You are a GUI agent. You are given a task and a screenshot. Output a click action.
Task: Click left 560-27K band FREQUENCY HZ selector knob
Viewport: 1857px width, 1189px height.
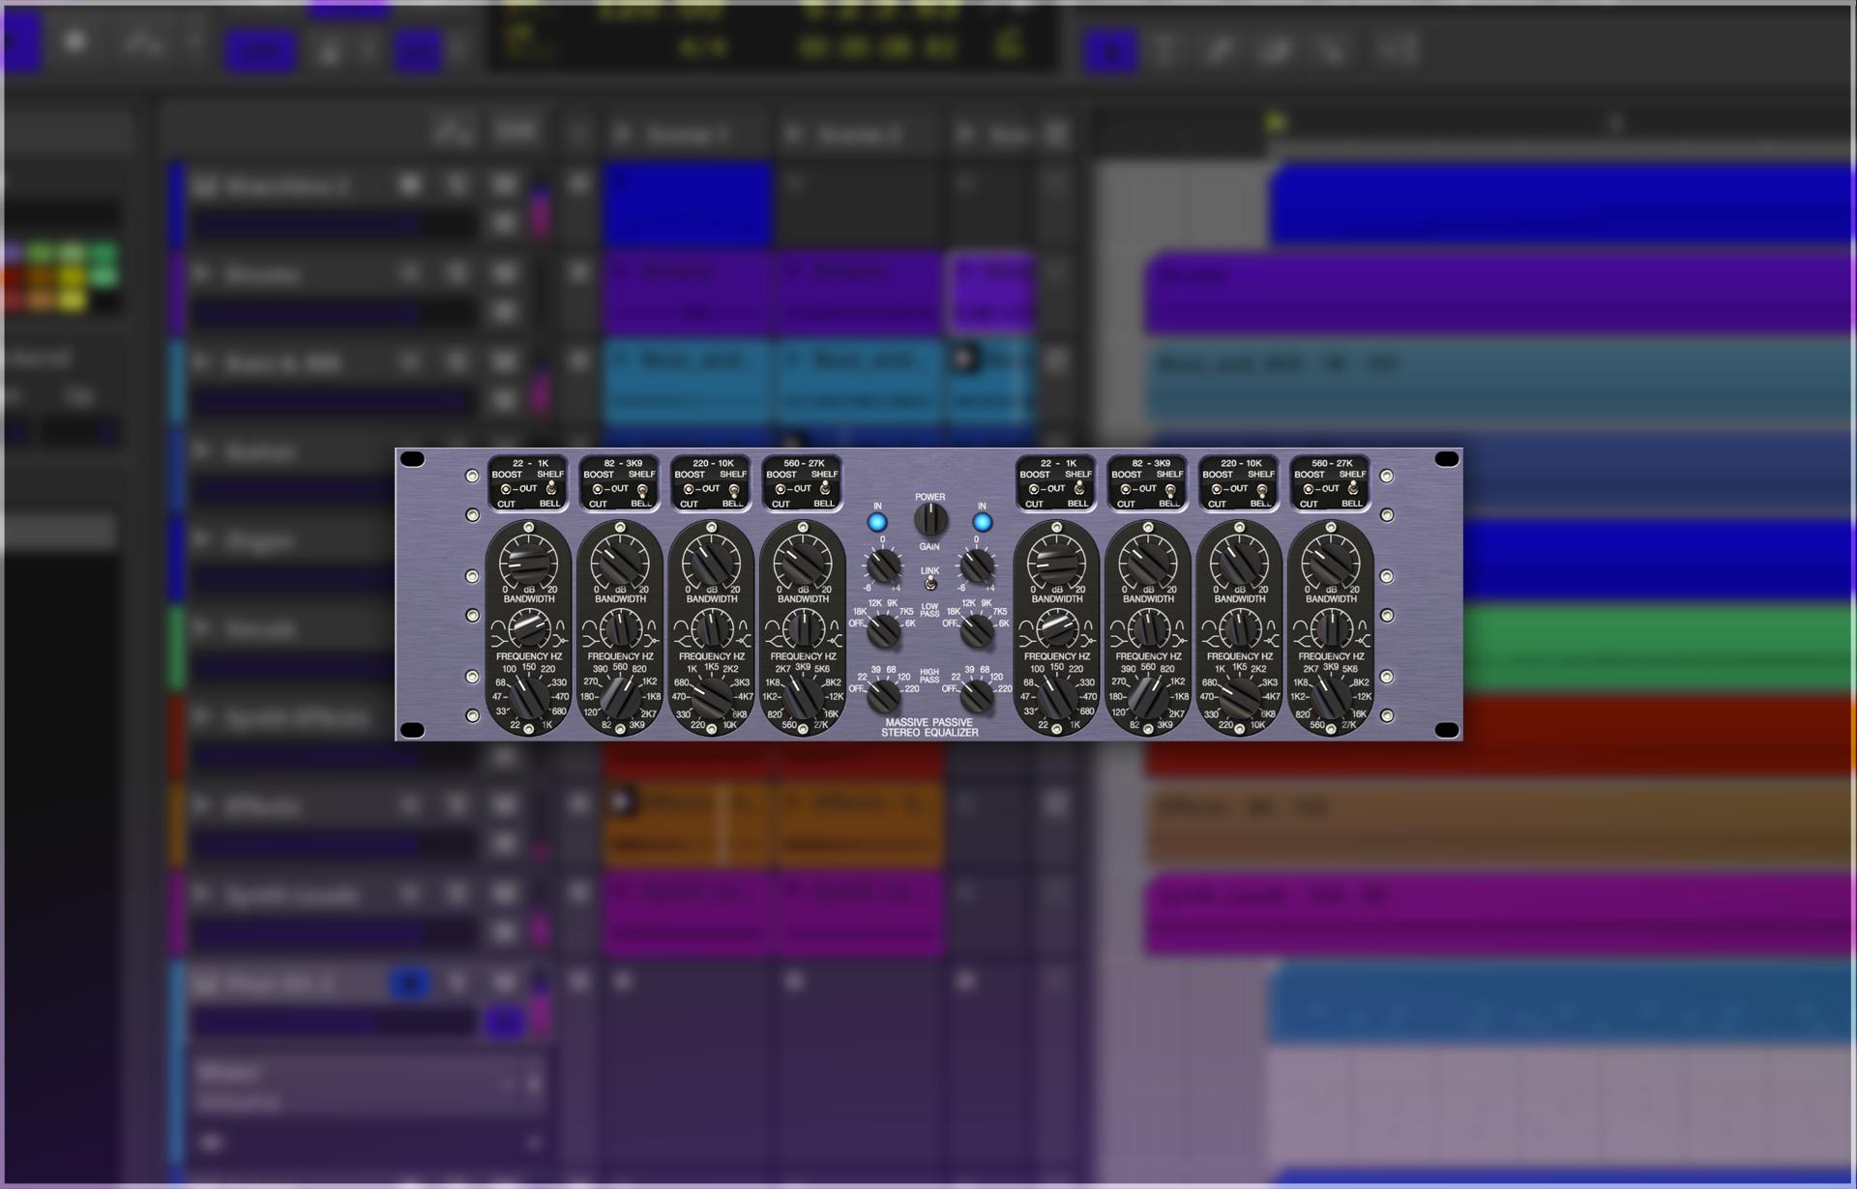(x=803, y=697)
